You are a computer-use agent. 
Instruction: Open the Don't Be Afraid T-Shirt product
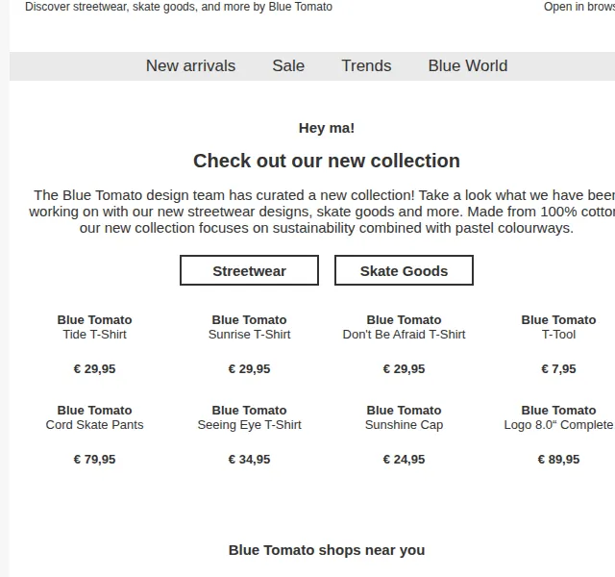(404, 335)
